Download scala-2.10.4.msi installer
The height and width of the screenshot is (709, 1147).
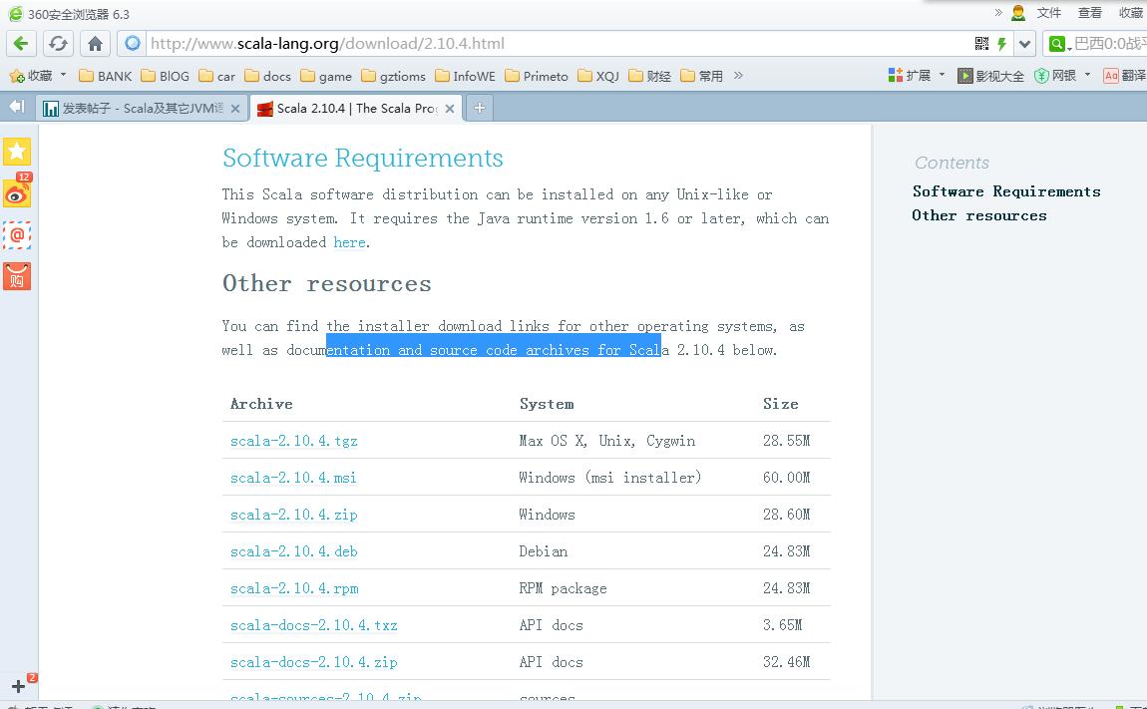293,478
